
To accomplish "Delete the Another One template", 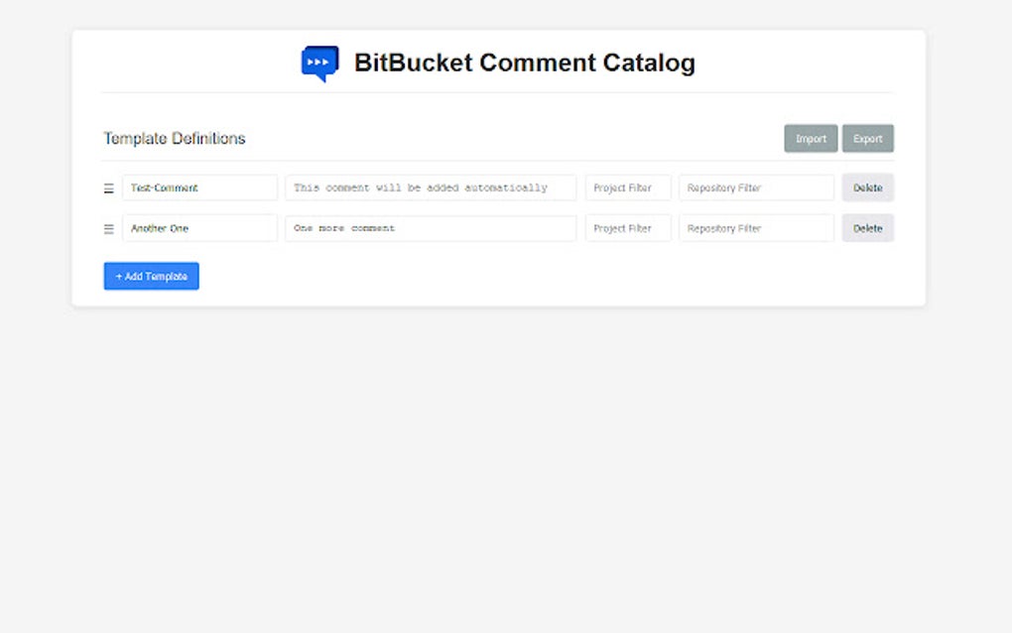I will point(867,228).
